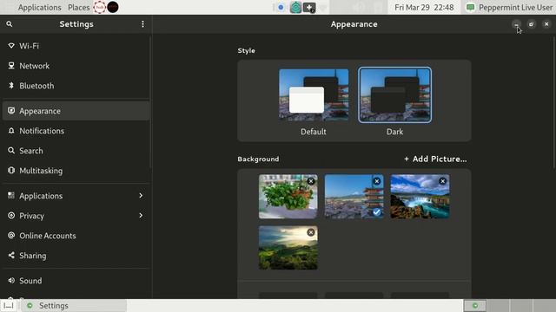The height and width of the screenshot is (312, 556).
Task: Click the Appearance sidebar icon
Action: click(x=11, y=111)
